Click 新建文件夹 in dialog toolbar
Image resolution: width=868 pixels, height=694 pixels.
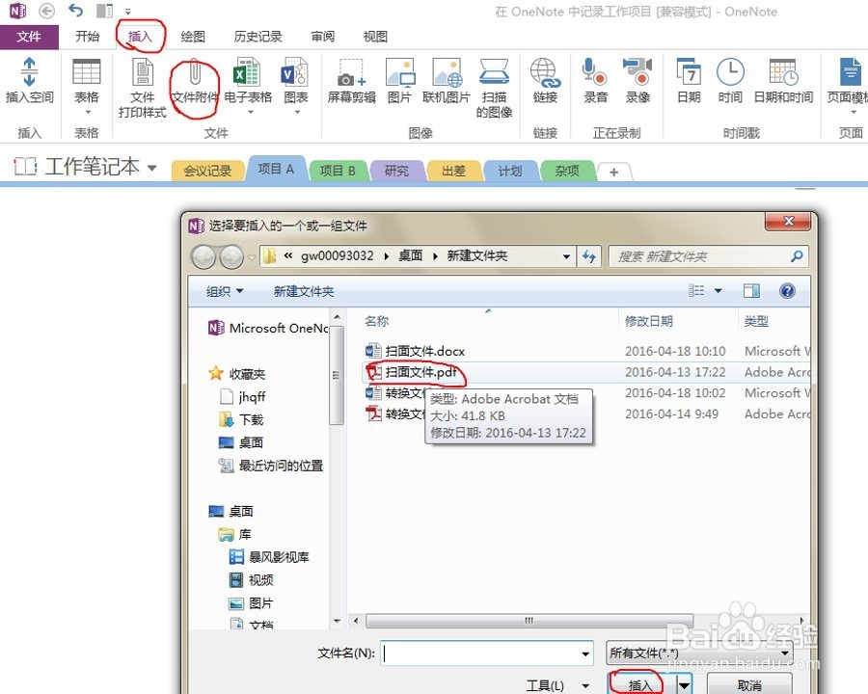coord(304,291)
